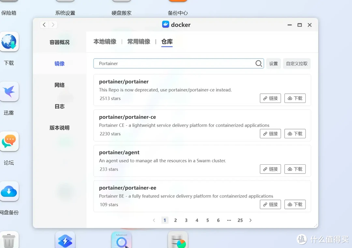
Task: Select 日志 in the docker sidebar
Action: point(59,106)
